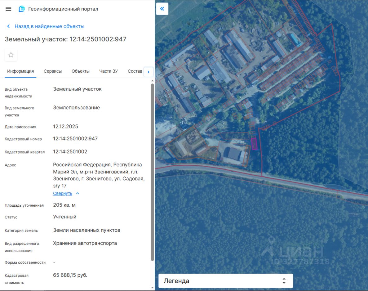Go back to found objects list
368x291 pixels.
[49, 26]
